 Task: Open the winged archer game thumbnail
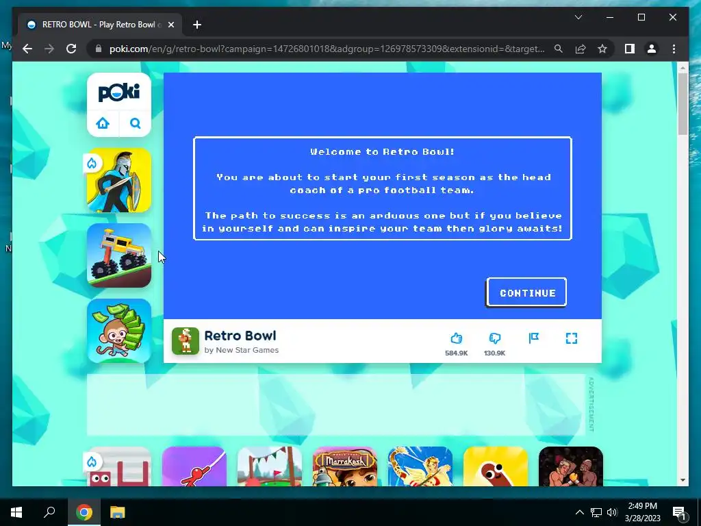pyautogui.click(x=420, y=466)
